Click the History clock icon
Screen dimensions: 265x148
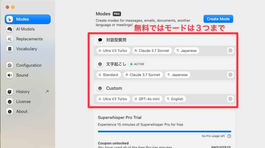[10, 92]
